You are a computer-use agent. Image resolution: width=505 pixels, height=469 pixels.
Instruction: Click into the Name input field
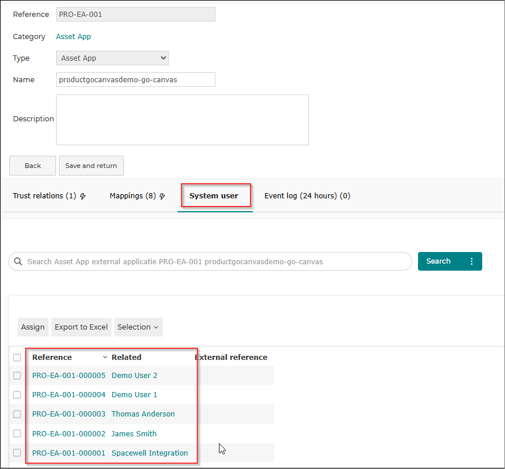click(135, 79)
